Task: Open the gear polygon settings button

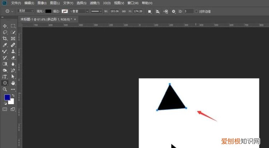Action: tap(174, 11)
